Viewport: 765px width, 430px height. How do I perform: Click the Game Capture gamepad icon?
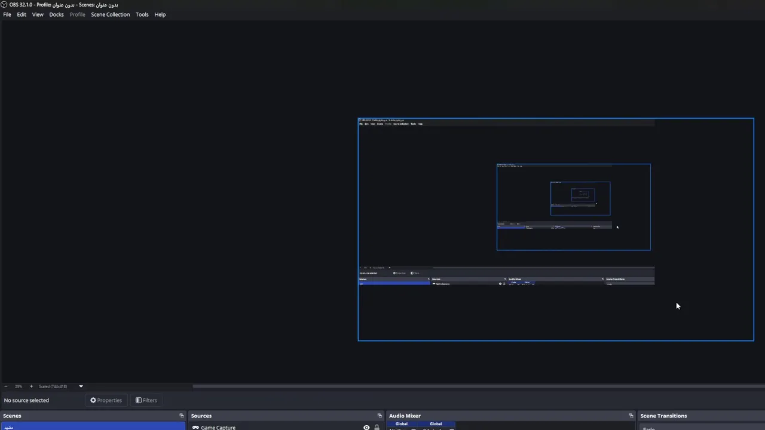[x=195, y=428]
